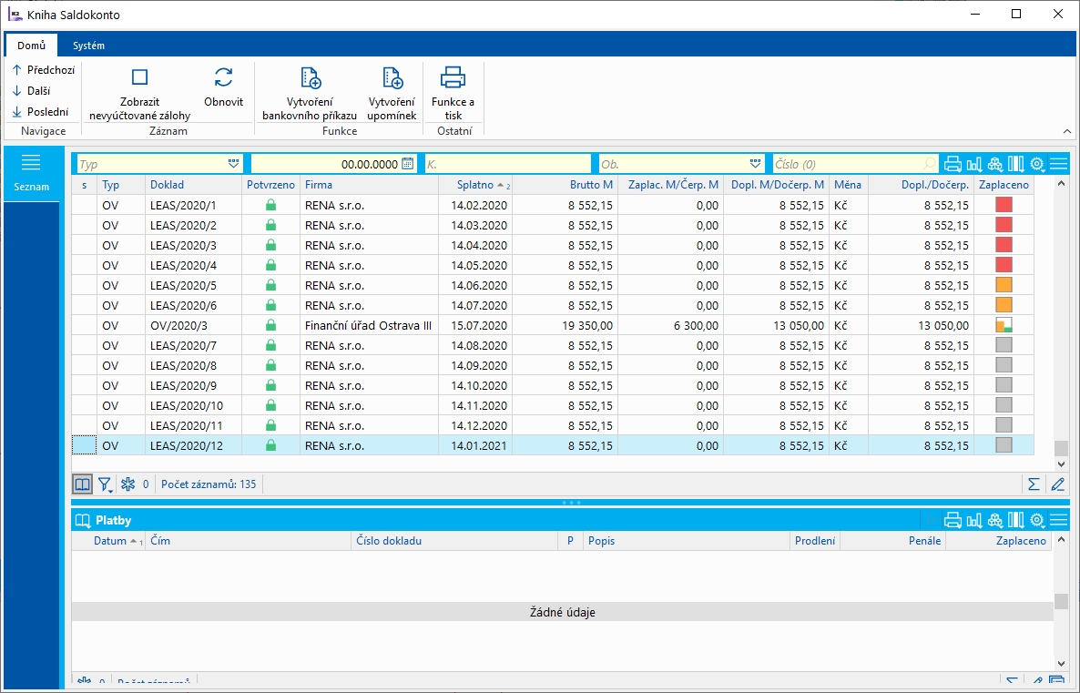Select the Domů ribbon tab
This screenshot has width=1080, height=693.
[31, 46]
